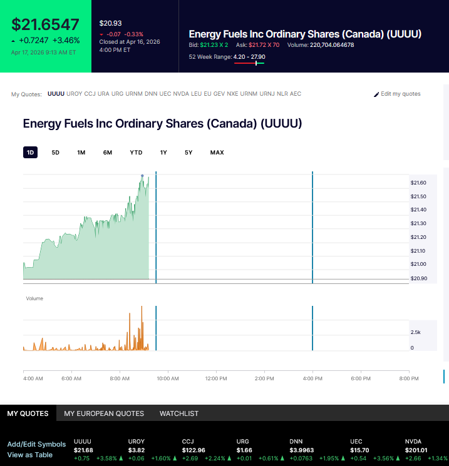Open EU quote from My Quotes list

tap(207, 94)
